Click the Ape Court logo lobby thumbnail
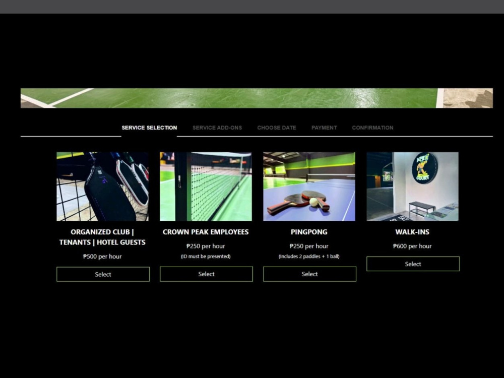Image resolution: width=504 pixels, height=378 pixels. 412,186
